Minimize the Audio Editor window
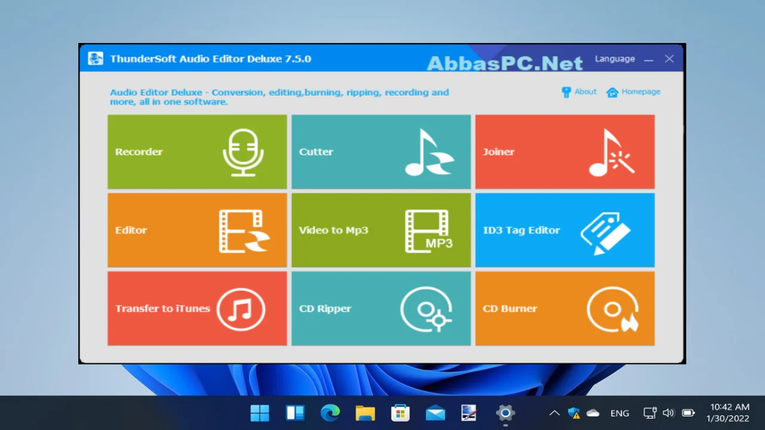Image resolution: width=765 pixels, height=430 pixels. 648,59
